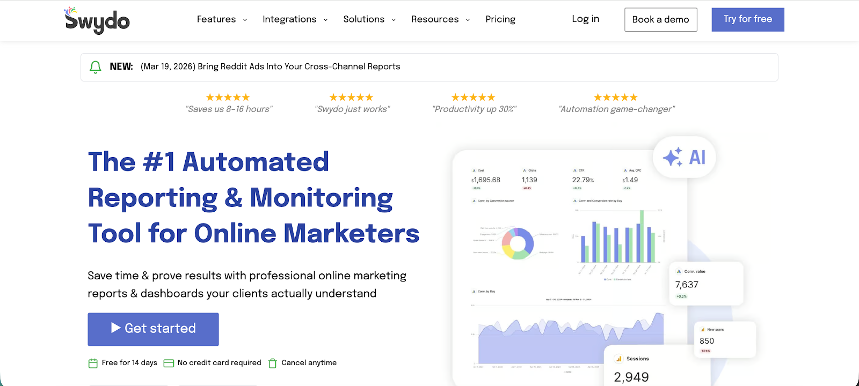This screenshot has height=386, width=859.
Task: Click the bar chart in dashboard preview
Action: pos(618,236)
